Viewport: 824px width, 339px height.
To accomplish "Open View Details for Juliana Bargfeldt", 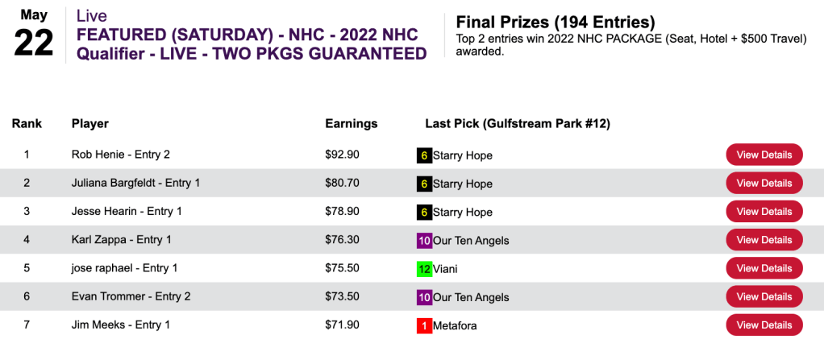I will (764, 183).
